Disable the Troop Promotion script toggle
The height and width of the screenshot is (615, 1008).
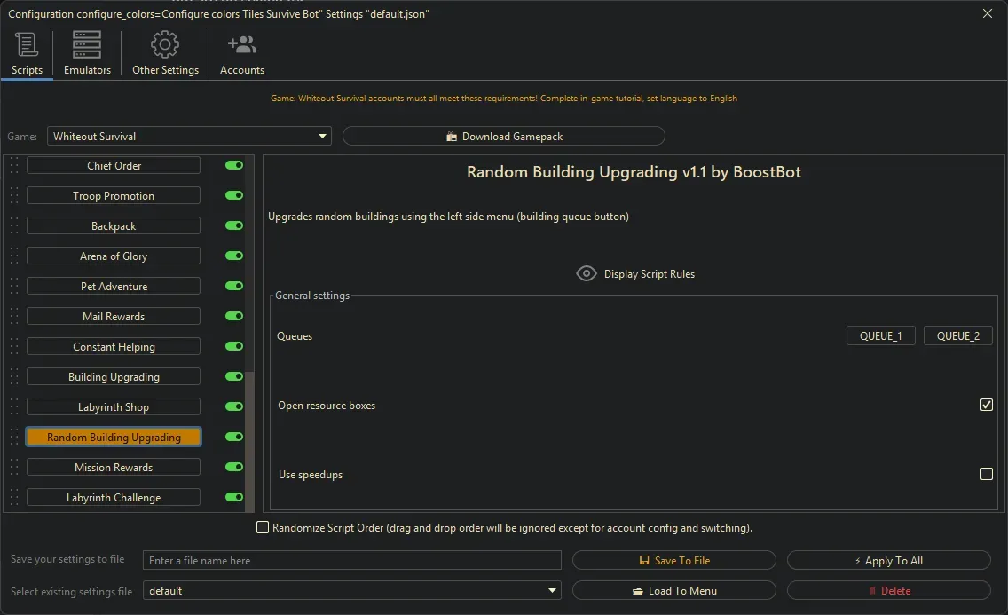click(x=234, y=196)
